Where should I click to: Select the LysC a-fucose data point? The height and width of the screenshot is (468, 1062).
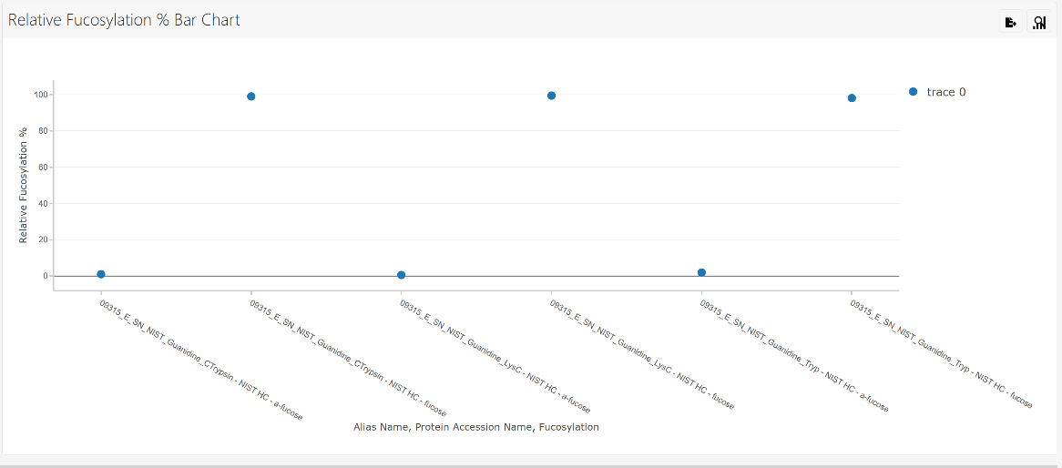pyautogui.click(x=401, y=275)
